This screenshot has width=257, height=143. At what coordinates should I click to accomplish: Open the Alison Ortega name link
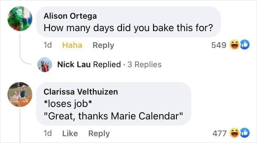(x=70, y=16)
